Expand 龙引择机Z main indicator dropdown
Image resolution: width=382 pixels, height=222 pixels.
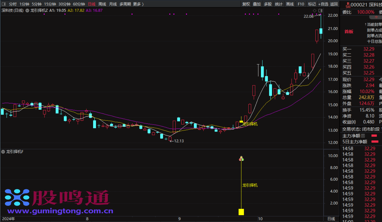pyautogui.click(x=27, y=11)
